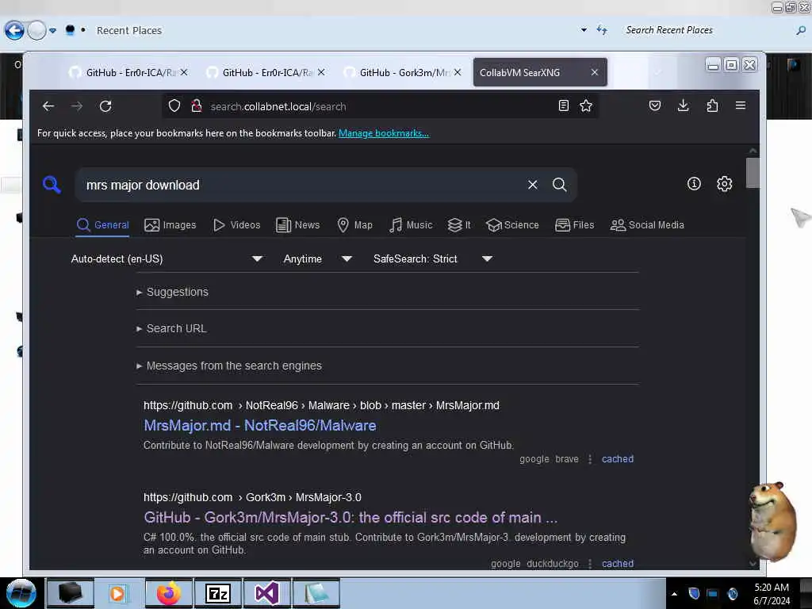Screen dimensions: 812x609
Task: Select General search category
Action: [x=102, y=224]
